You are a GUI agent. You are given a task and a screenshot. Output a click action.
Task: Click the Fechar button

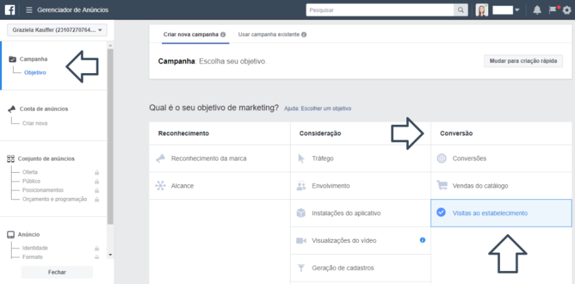[57, 272]
